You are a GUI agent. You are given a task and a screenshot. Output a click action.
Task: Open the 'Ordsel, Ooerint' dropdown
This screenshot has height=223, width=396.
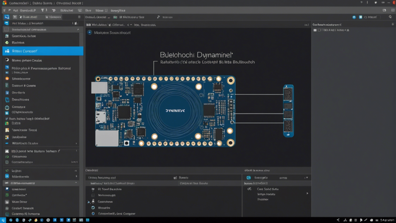(x=98, y=17)
